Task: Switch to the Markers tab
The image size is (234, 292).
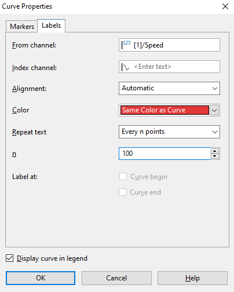Action: coord(22,26)
